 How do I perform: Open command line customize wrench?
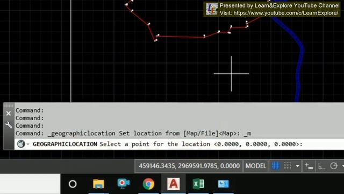point(9,125)
